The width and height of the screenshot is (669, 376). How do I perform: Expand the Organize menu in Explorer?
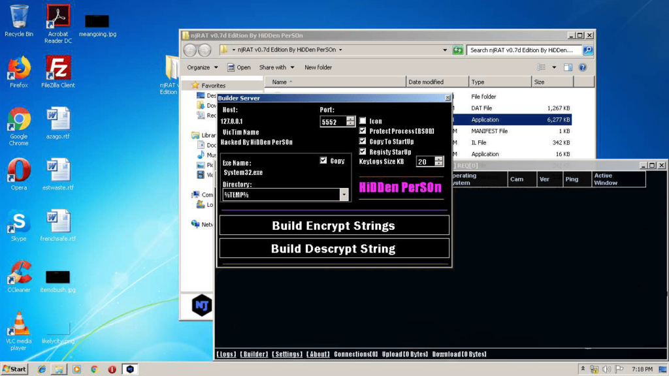[203, 67]
